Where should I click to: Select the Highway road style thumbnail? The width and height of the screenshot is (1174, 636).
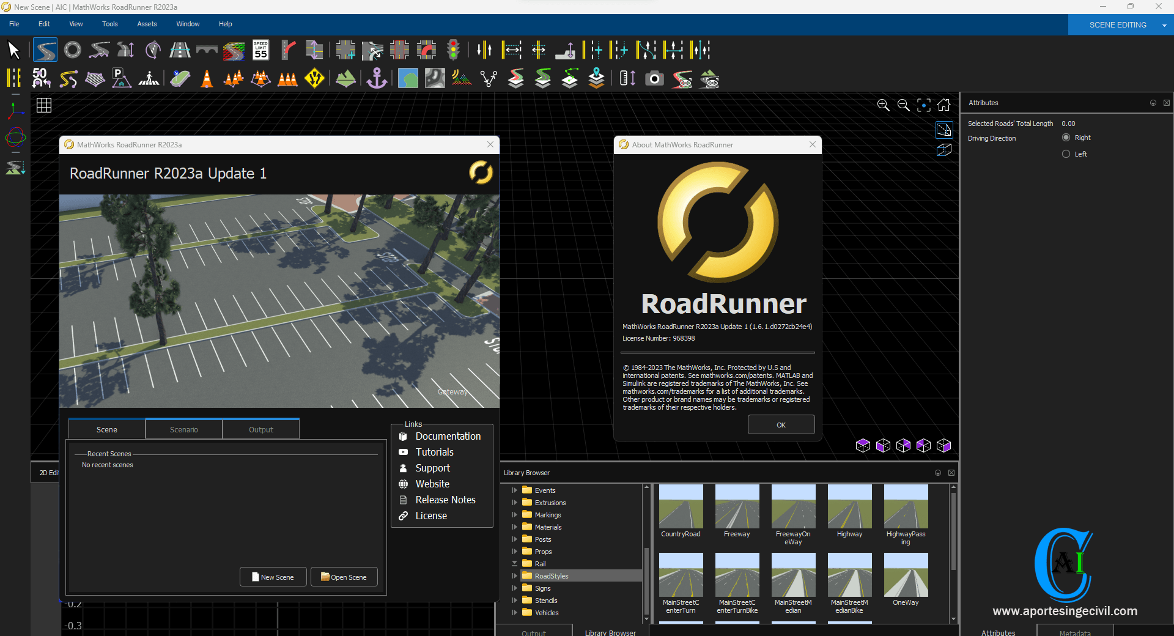[x=849, y=507]
